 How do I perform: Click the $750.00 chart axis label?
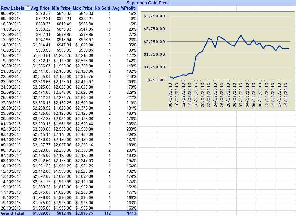[156, 80]
